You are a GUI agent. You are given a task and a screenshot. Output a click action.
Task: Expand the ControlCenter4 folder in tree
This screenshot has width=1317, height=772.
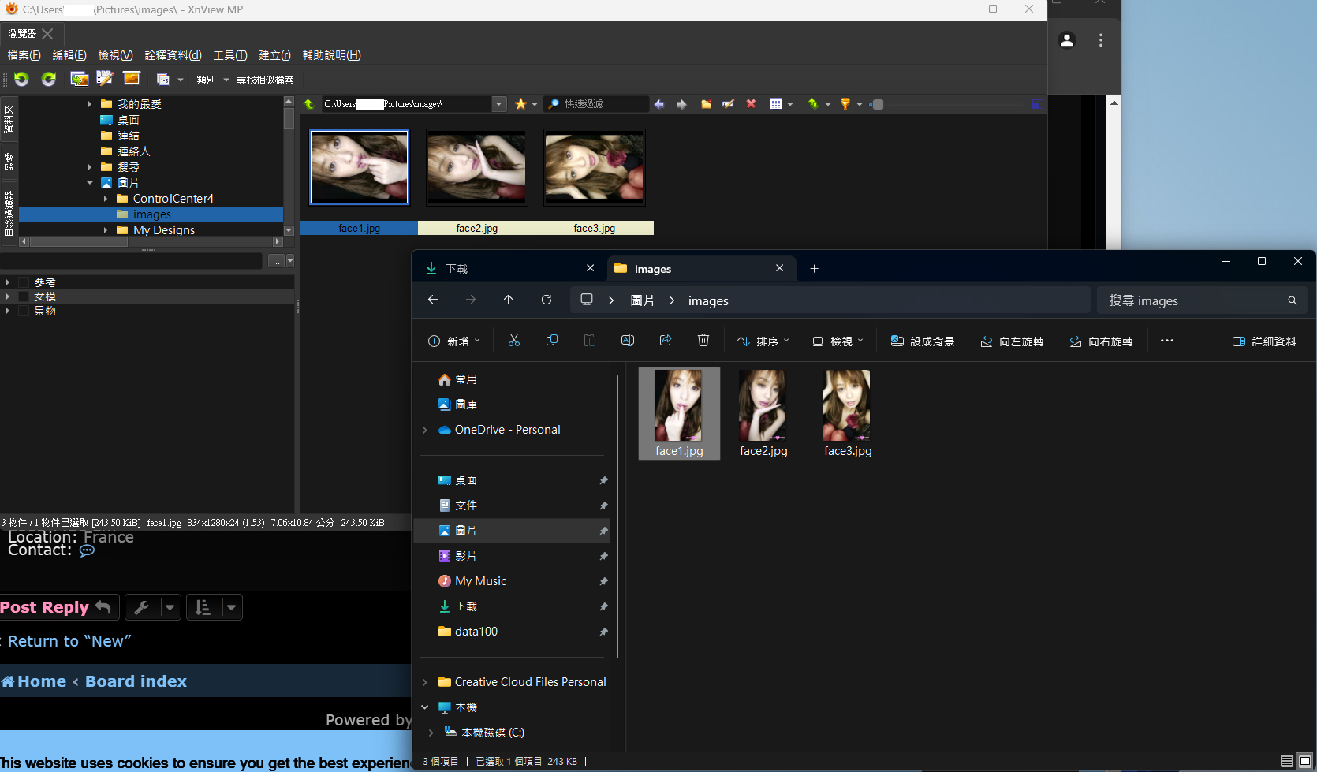[x=106, y=199]
